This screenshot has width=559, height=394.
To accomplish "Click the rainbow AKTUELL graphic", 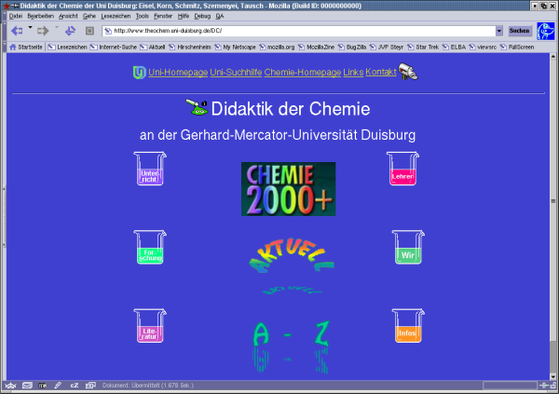I will click(292, 265).
